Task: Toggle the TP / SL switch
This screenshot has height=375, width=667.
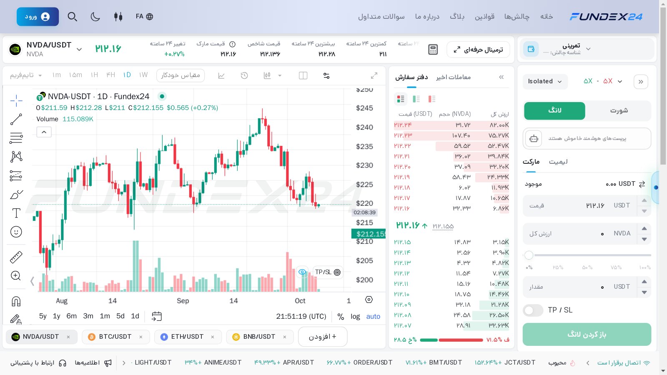Action: click(x=533, y=310)
